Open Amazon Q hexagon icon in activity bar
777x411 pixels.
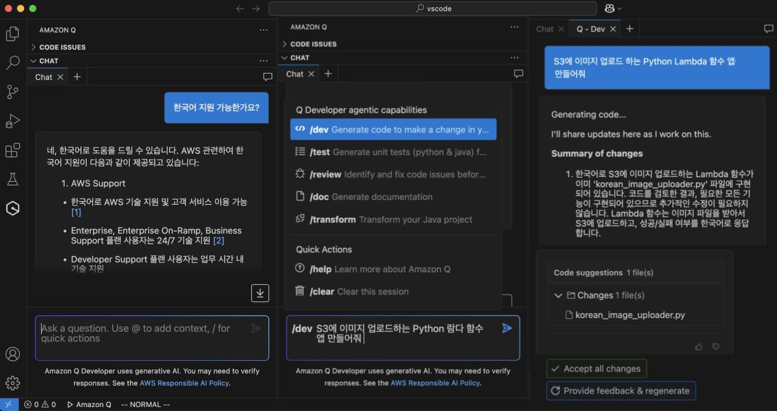pyautogui.click(x=12, y=209)
